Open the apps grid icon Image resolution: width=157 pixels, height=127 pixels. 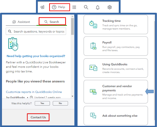[x=74, y=7]
